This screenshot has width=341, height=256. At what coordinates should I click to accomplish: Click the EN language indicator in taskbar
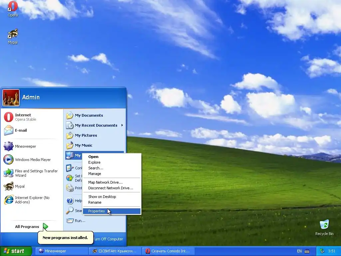[x=299, y=251]
